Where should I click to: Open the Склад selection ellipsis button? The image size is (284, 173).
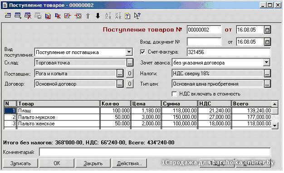(129, 63)
